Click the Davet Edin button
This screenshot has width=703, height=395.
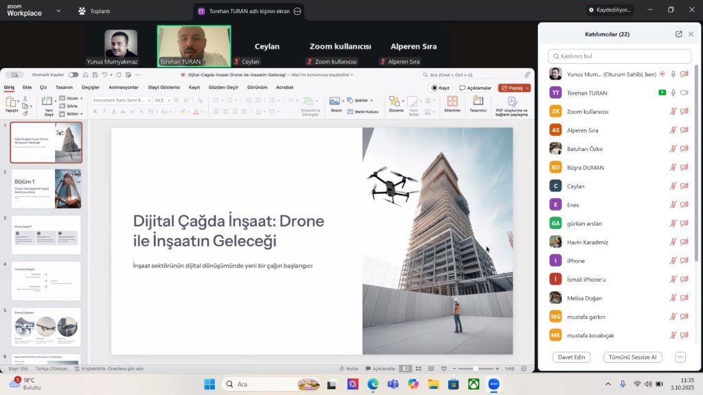pos(571,357)
